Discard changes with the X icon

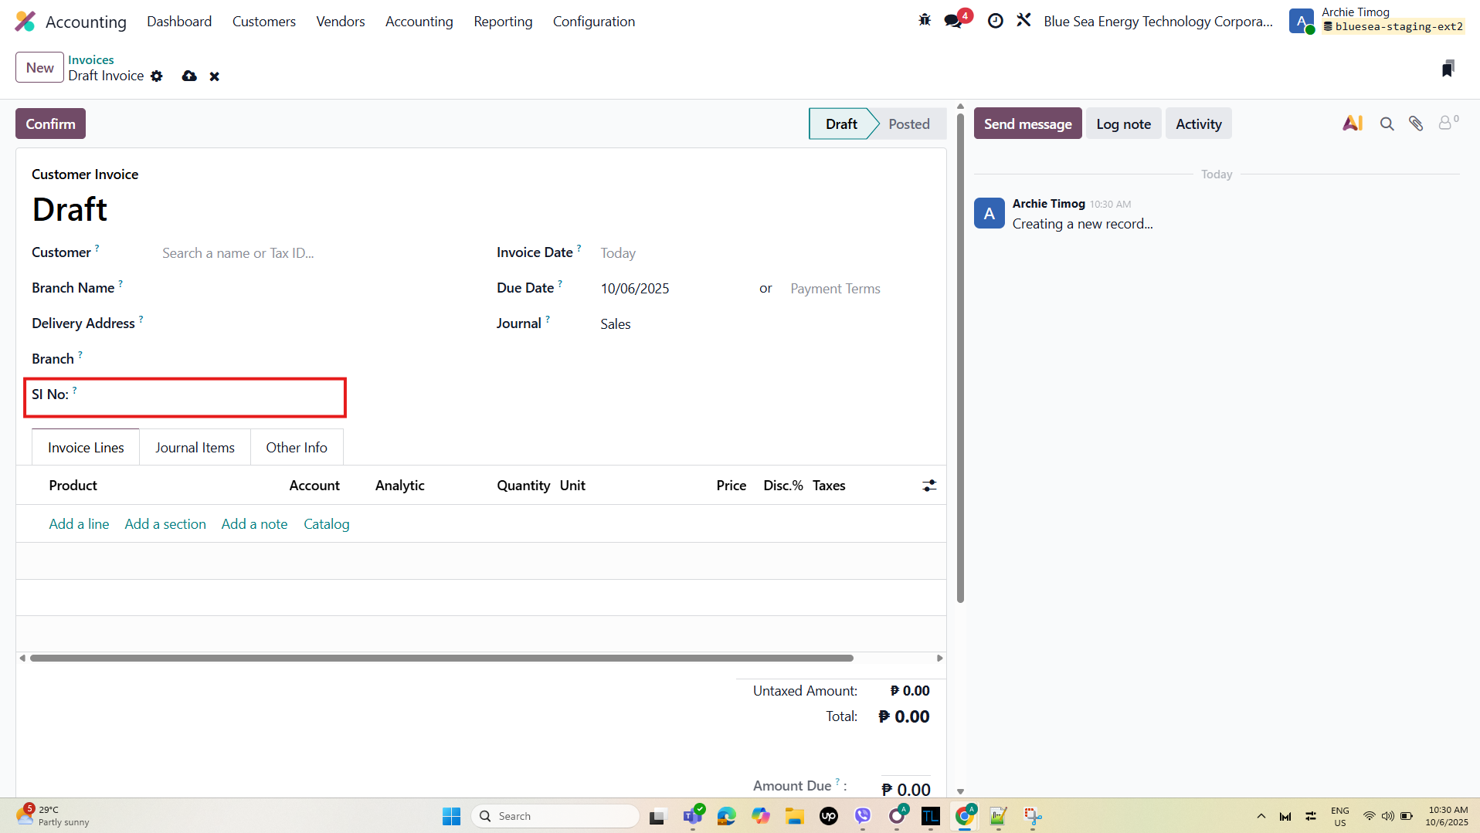[215, 76]
